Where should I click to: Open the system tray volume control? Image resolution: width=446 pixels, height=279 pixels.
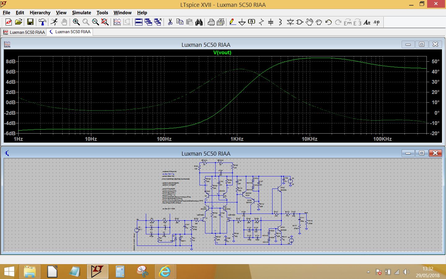click(x=406, y=272)
